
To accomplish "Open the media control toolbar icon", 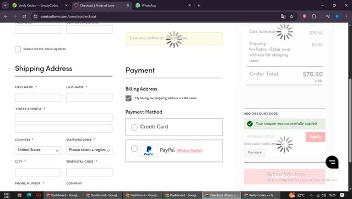I will pyautogui.click(x=328, y=16).
